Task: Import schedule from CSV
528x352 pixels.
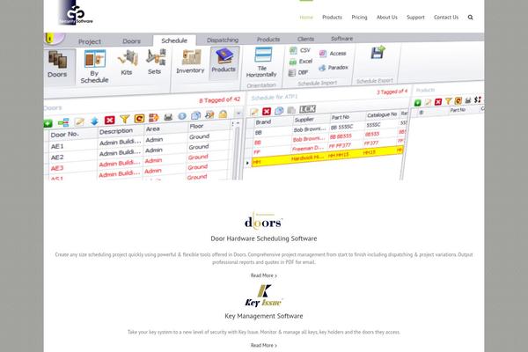Action: click(300, 50)
